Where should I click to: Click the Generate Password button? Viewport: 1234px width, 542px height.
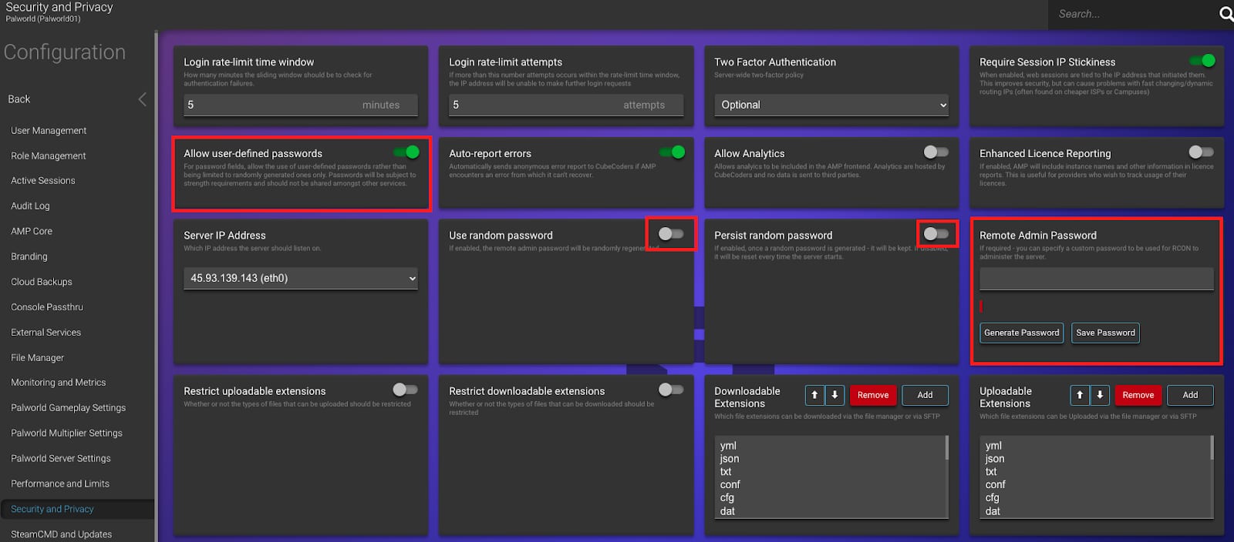point(1021,333)
